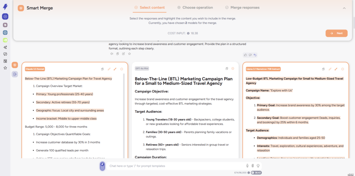This screenshot has height=176, width=355.
Task: Play the prompt audio with speaker icon
Action: [x=112, y=54]
